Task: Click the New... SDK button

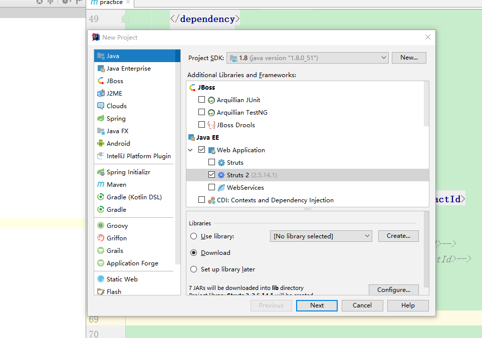Action: tap(409, 58)
